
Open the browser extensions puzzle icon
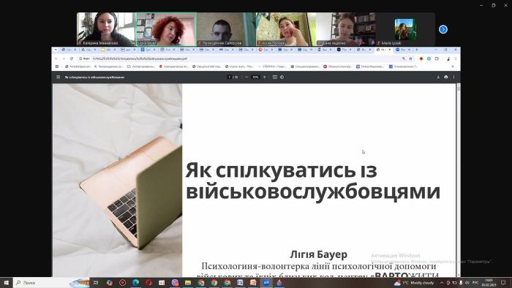pos(437,58)
